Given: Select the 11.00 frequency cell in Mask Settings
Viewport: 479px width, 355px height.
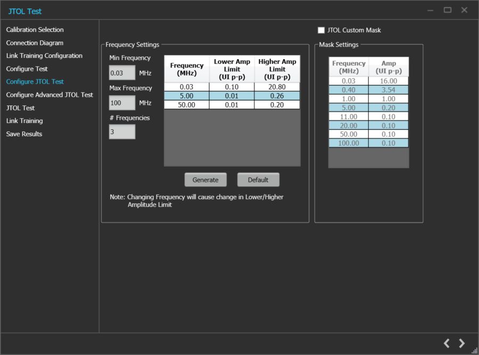Looking at the screenshot, I should tap(349, 117).
